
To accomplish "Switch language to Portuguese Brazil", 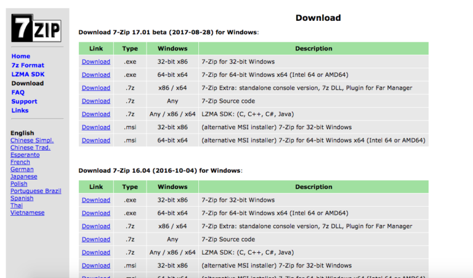I will 34,191.
